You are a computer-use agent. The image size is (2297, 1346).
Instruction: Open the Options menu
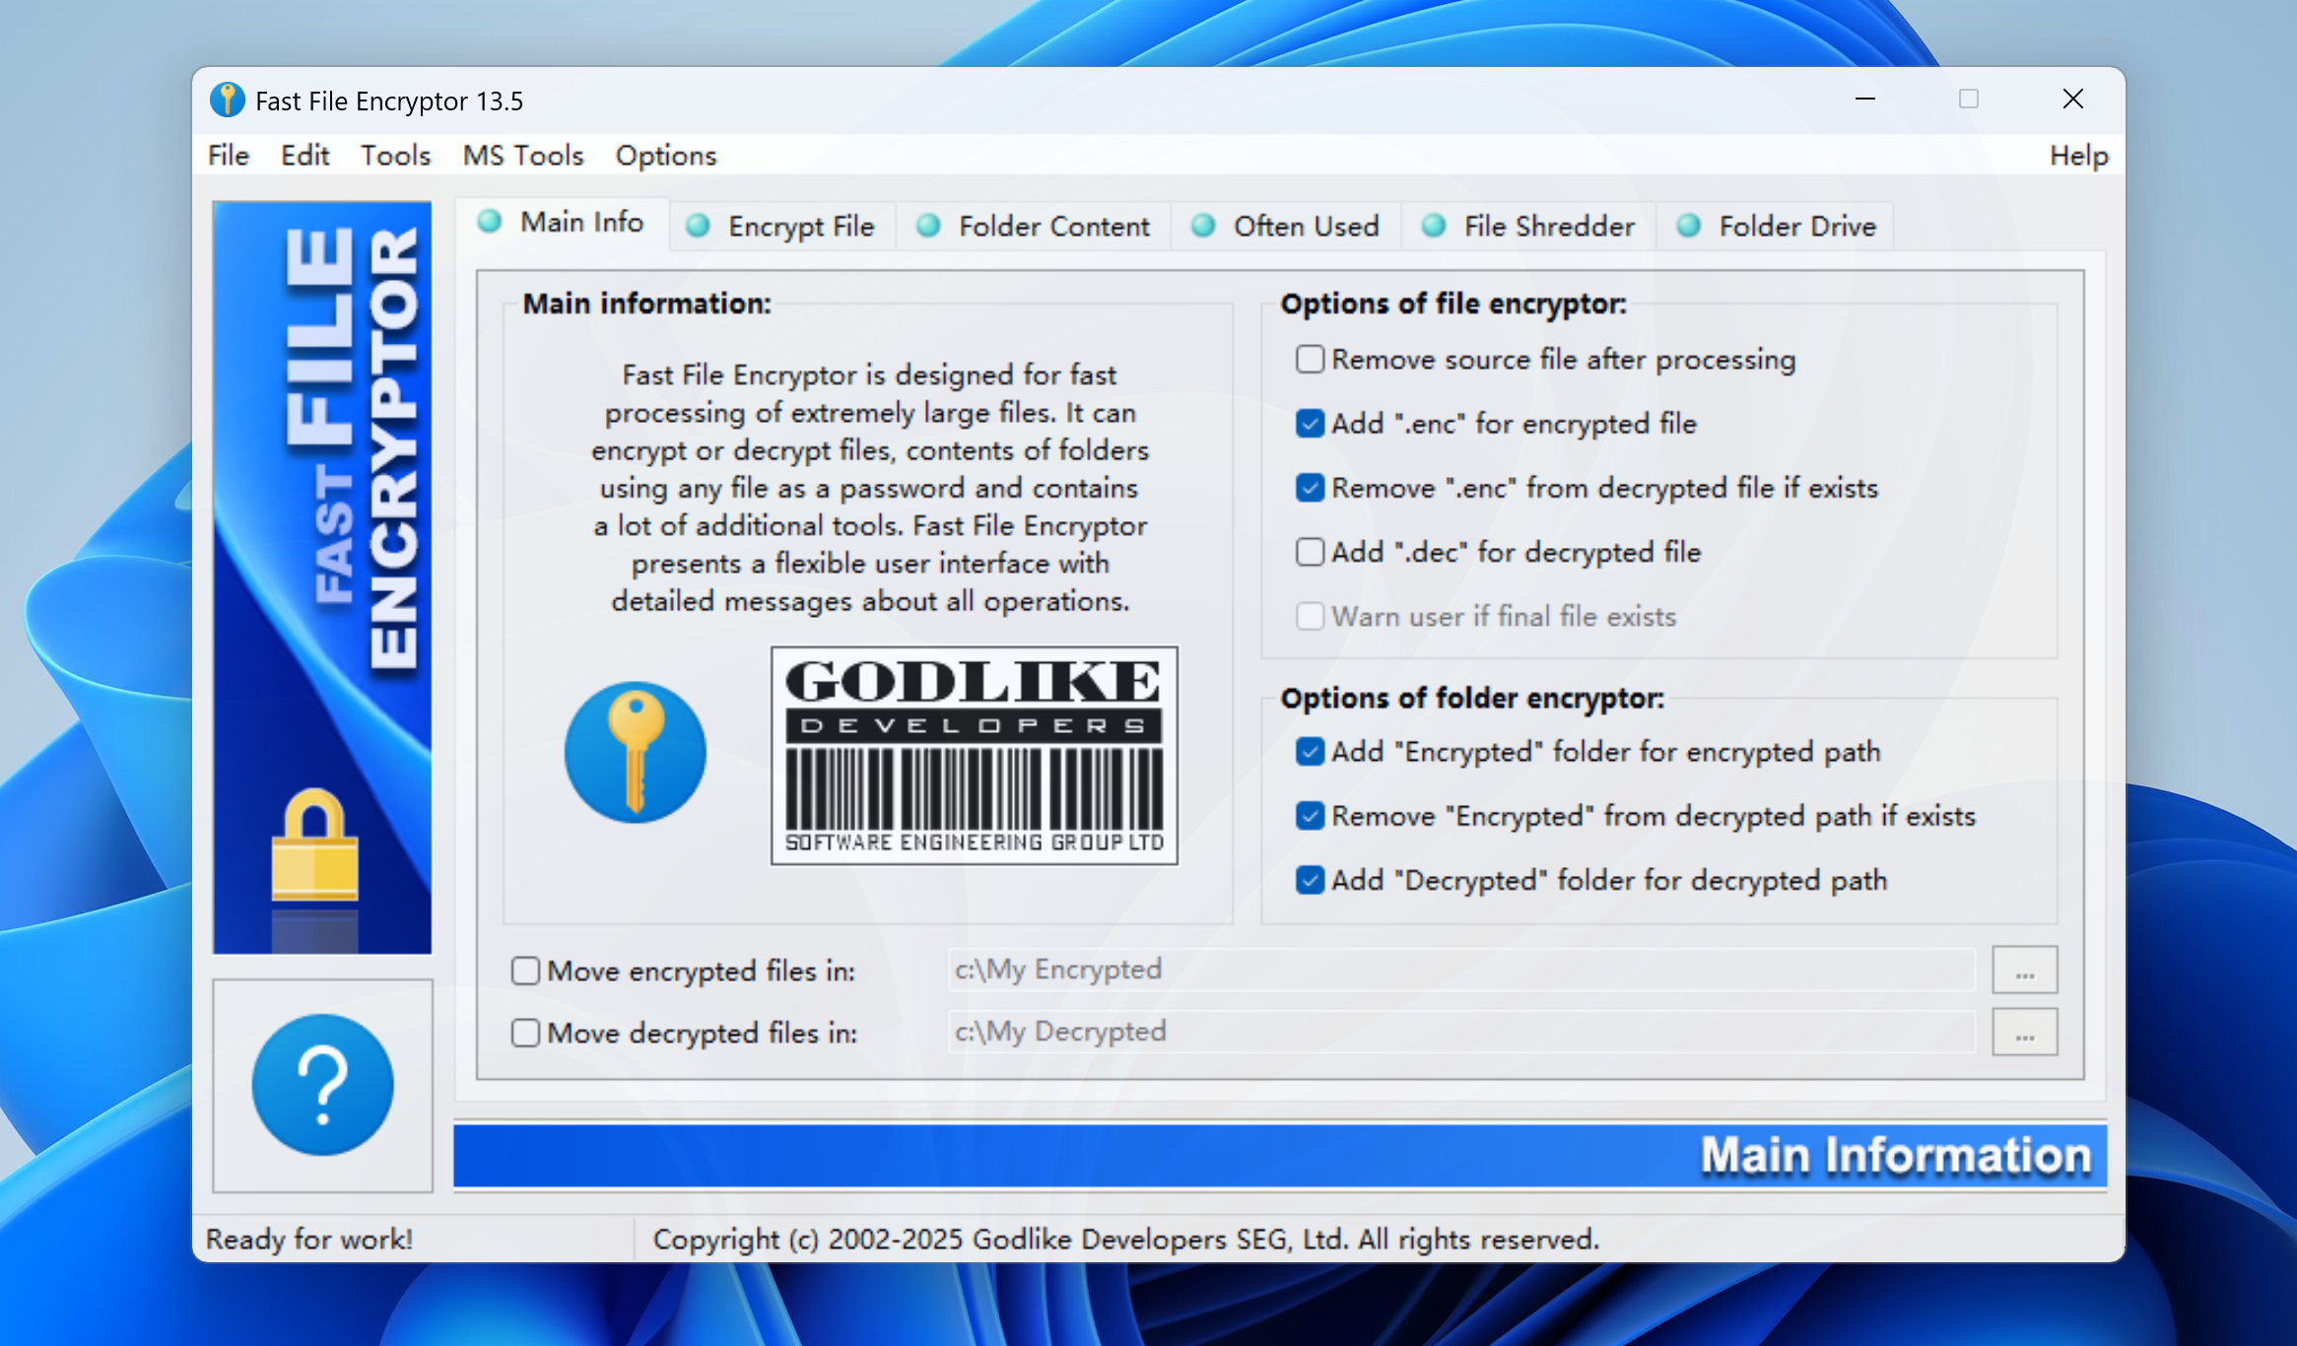(666, 156)
